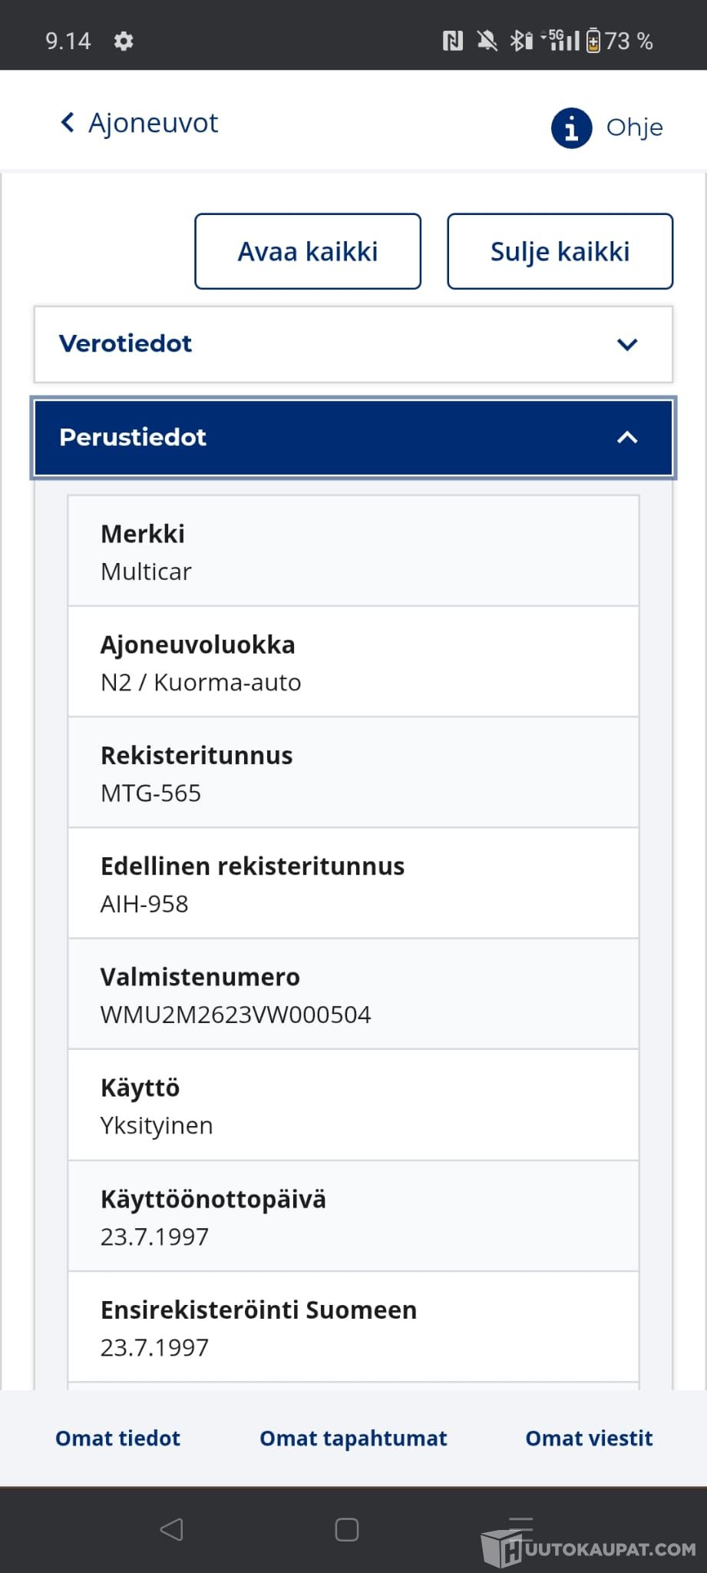Go to Omat viestit tab
Screen dimensions: 707x1573
click(589, 1438)
